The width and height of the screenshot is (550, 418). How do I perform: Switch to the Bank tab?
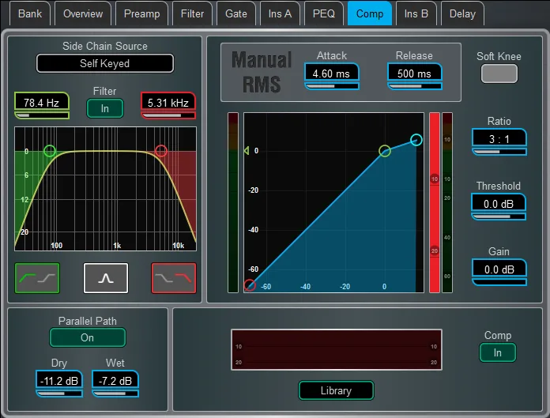coord(30,13)
